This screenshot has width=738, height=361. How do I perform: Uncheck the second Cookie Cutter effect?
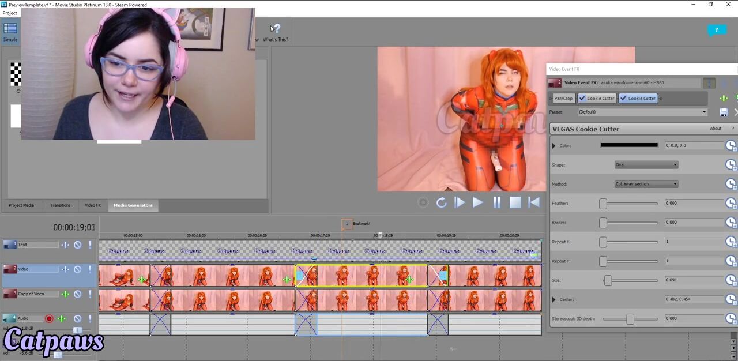pyautogui.click(x=623, y=99)
